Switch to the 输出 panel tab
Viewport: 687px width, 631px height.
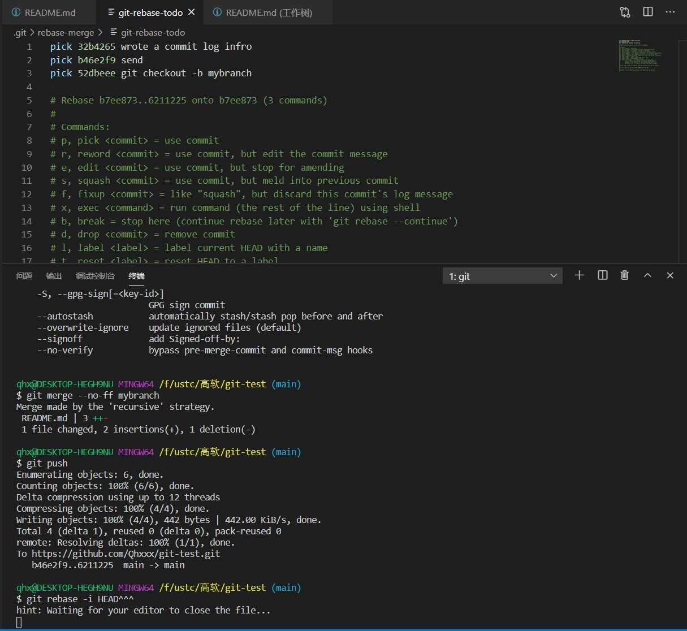[x=54, y=276]
